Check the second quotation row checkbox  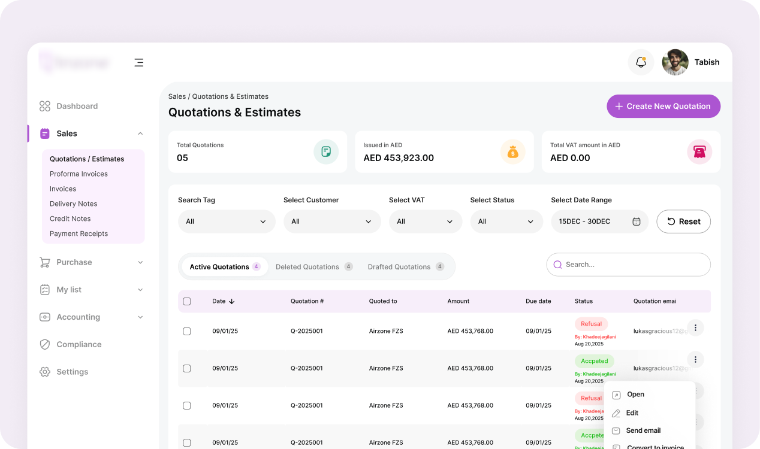(x=186, y=368)
